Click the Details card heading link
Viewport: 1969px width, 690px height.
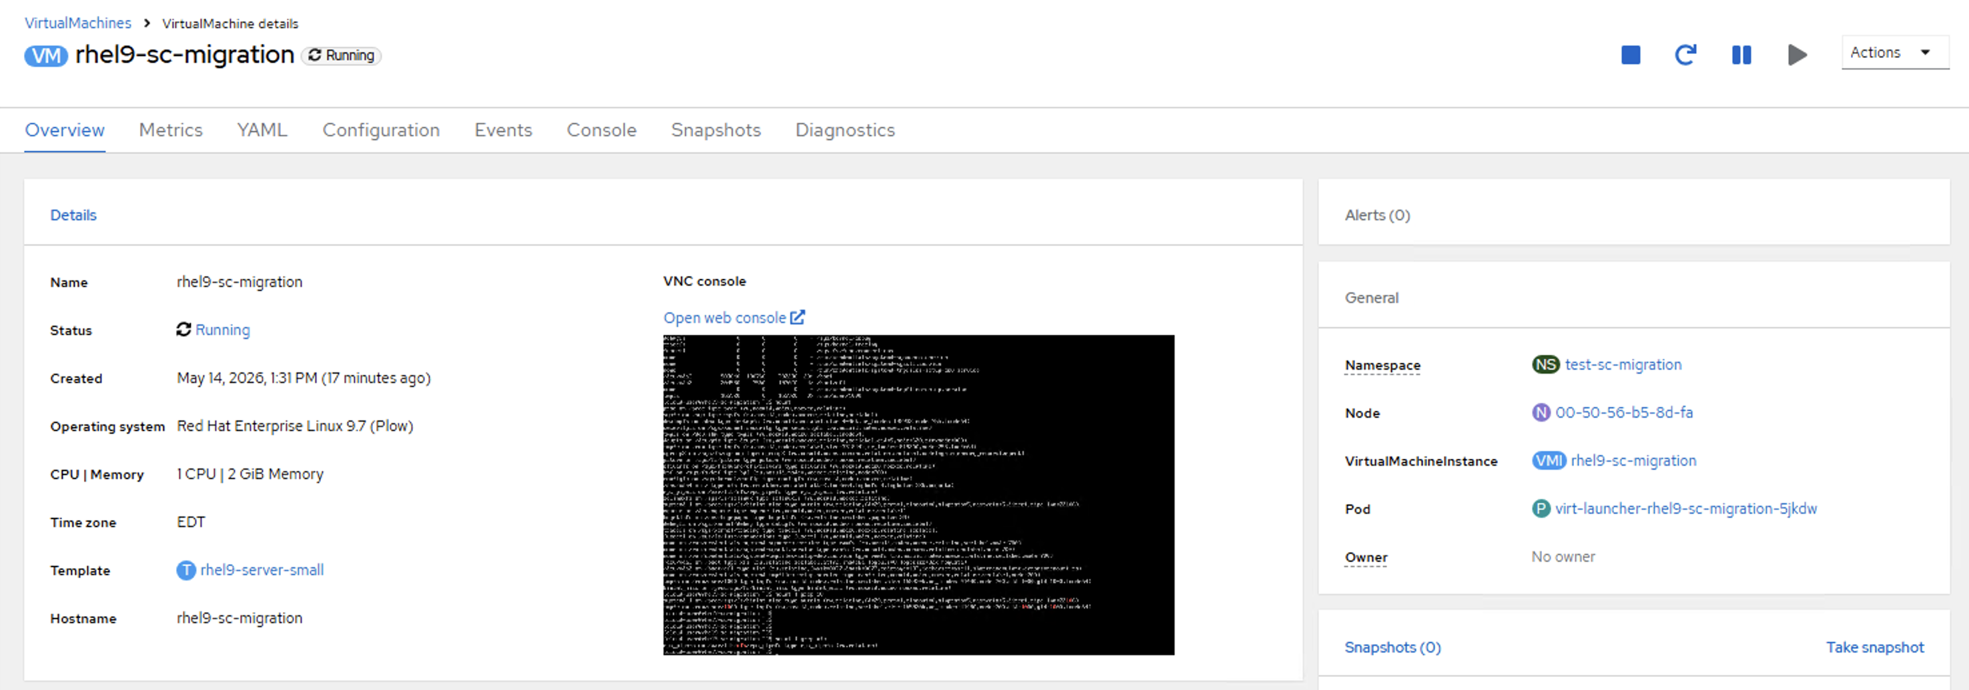point(73,216)
